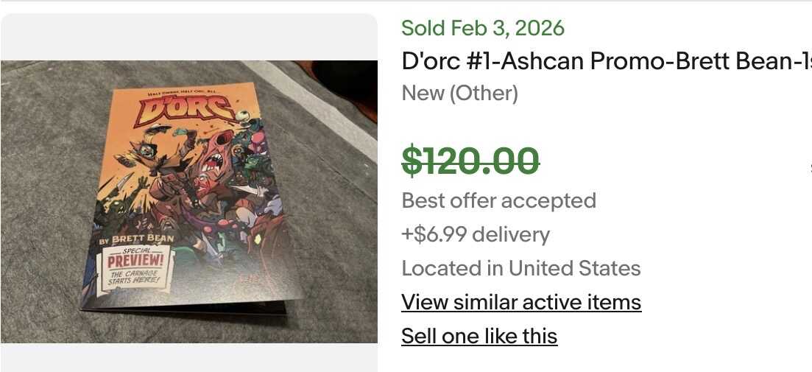Click the New (Other) condition label
Screen dimensions: 812x372
[460, 94]
